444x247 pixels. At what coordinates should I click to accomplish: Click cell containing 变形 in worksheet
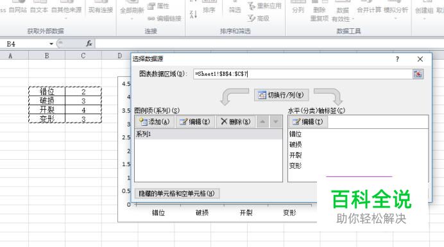click(x=47, y=119)
